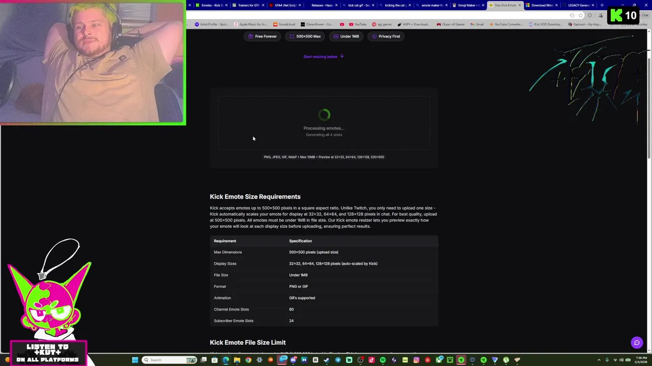Open the Wi-Fi network tray icon

pos(615,360)
